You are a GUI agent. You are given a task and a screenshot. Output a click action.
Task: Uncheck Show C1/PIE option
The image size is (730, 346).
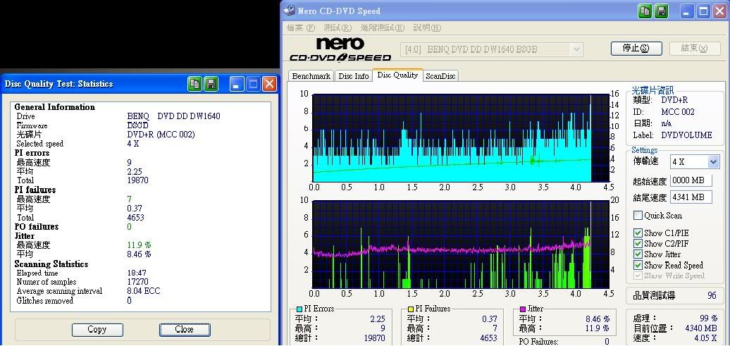(x=638, y=233)
